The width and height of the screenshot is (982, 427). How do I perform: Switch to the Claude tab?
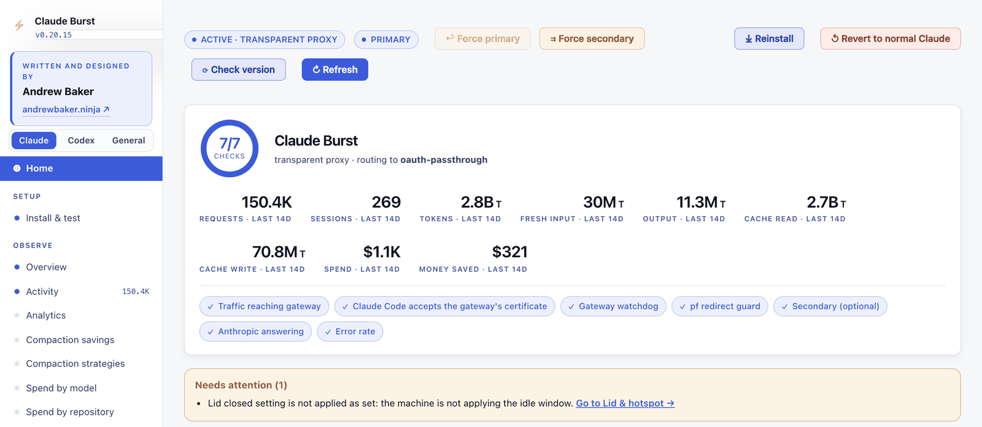[x=34, y=140]
